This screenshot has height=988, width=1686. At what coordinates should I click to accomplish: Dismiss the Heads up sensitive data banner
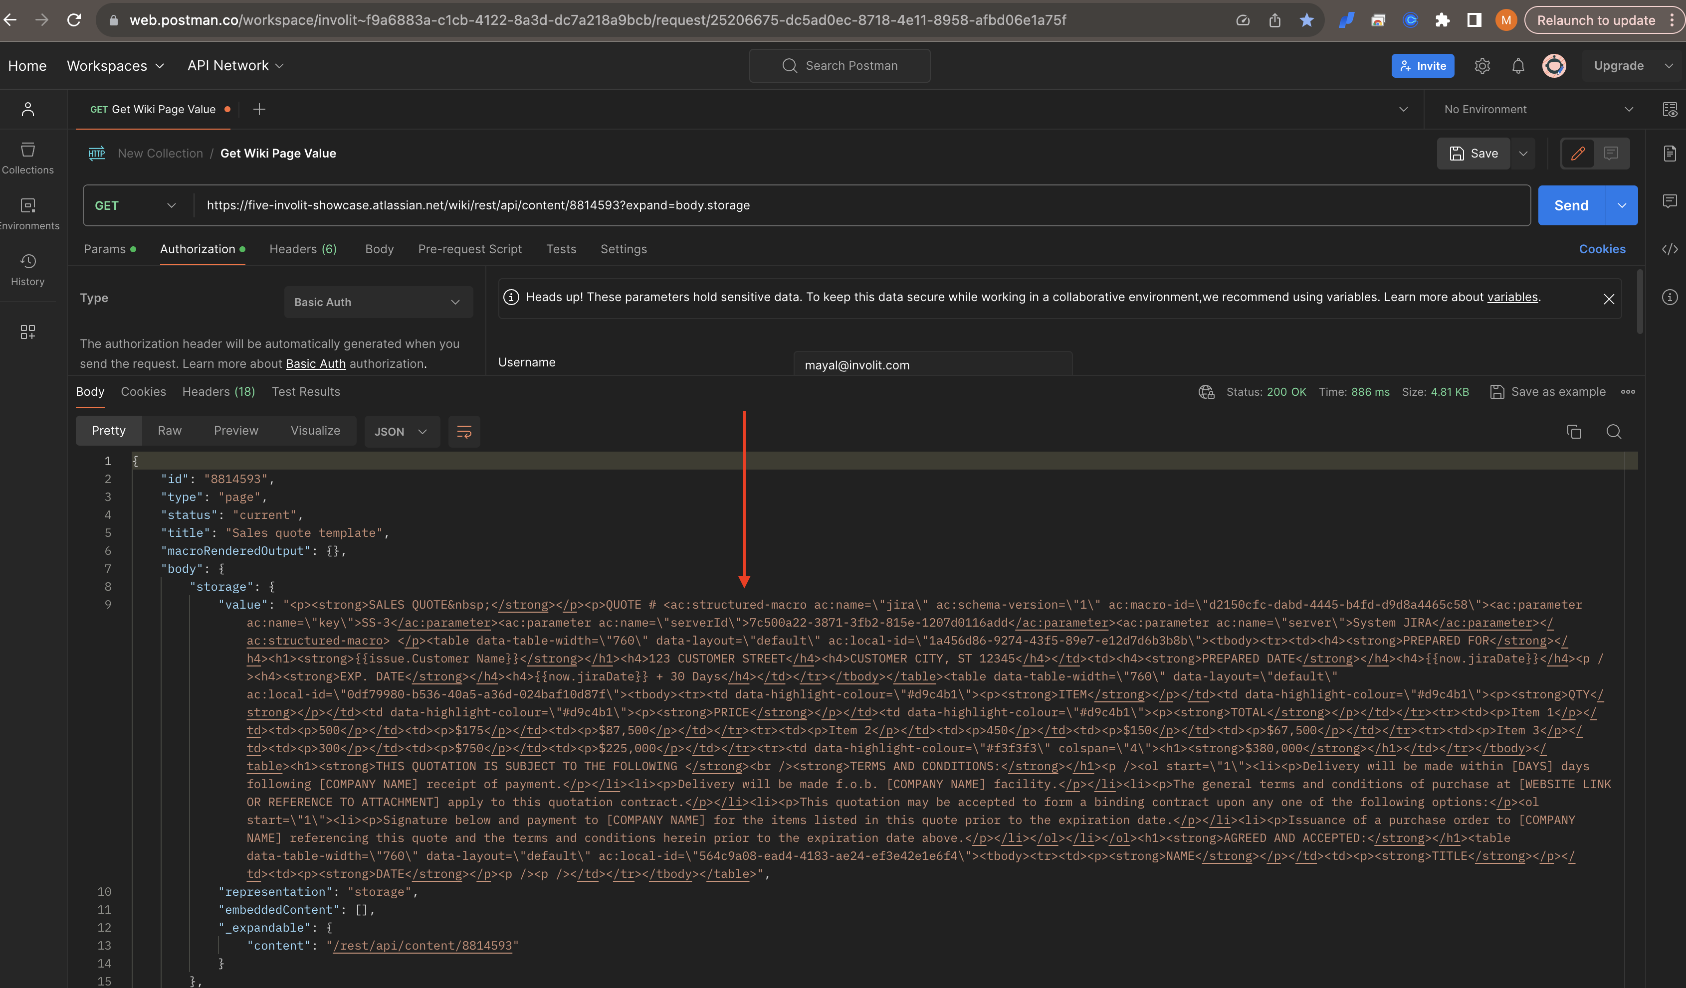pyautogui.click(x=1609, y=299)
